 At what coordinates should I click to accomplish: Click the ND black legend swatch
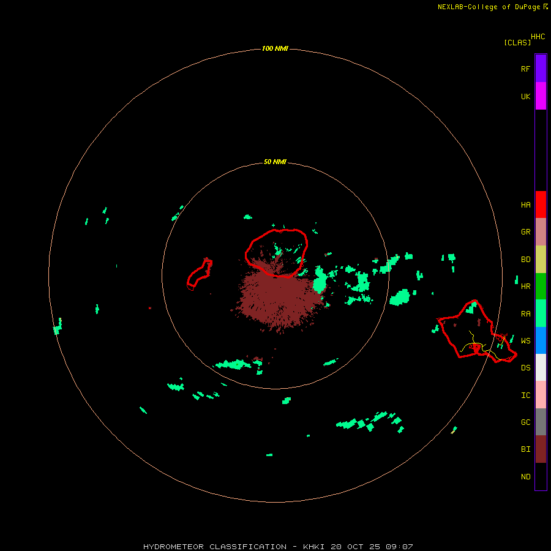pyautogui.click(x=541, y=476)
